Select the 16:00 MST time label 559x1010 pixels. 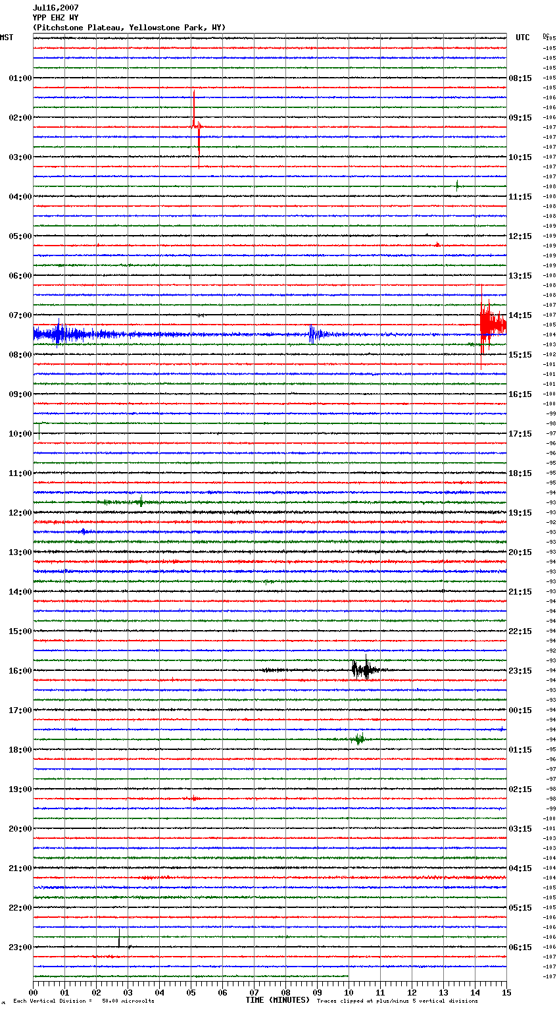tap(20, 671)
